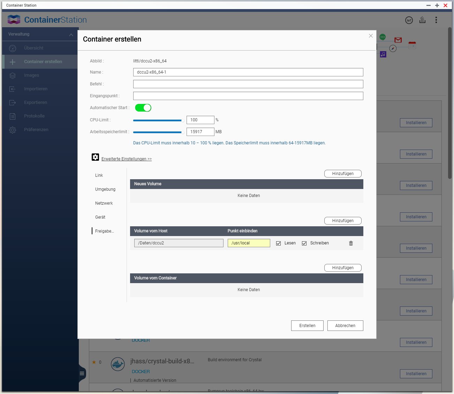Click DOCKER link under jhass/crystal-build
454x394 pixels.
141,372
